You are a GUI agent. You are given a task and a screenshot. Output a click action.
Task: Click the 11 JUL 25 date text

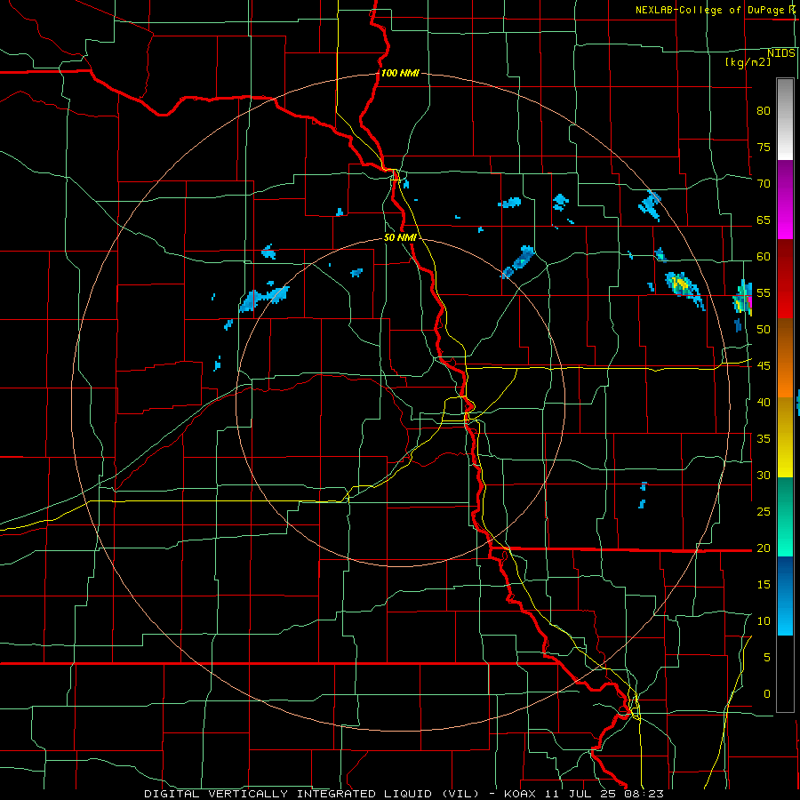tap(581, 794)
